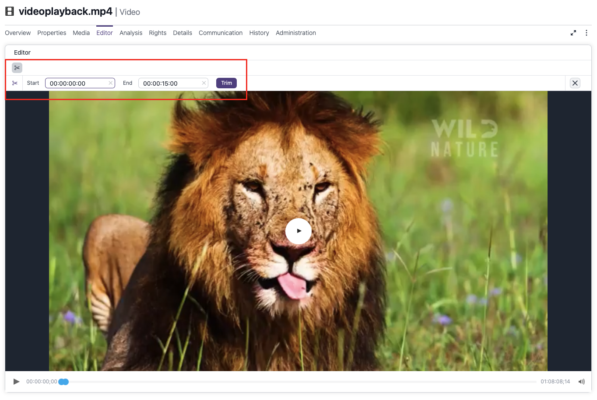This screenshot has width=597, height=400.
Task: Click the fullscreen expand arrows icon
Action: click(x=573, y=33)
